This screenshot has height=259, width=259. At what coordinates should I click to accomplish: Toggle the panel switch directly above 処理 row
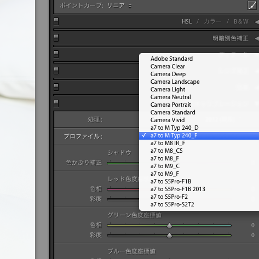click(56, 103)
